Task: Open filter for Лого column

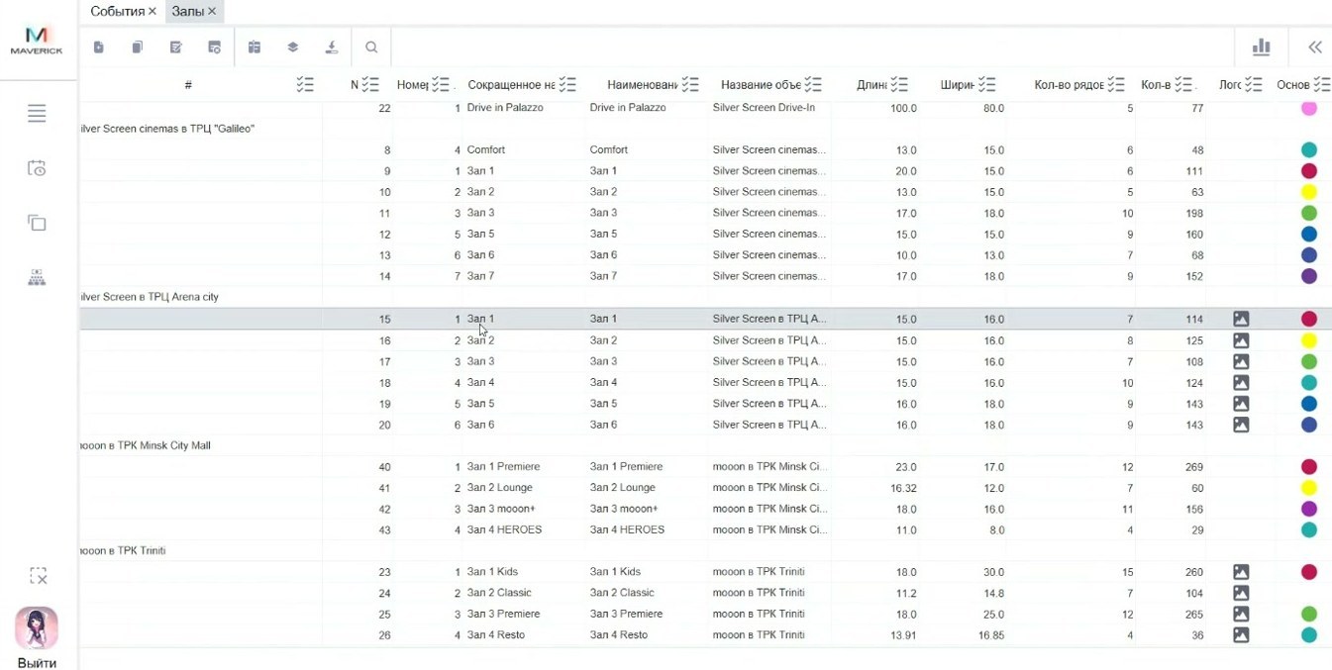Action: 1254,85
